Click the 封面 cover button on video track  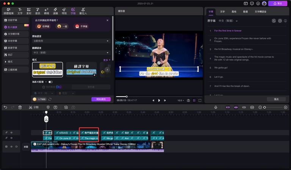point(26,147)
